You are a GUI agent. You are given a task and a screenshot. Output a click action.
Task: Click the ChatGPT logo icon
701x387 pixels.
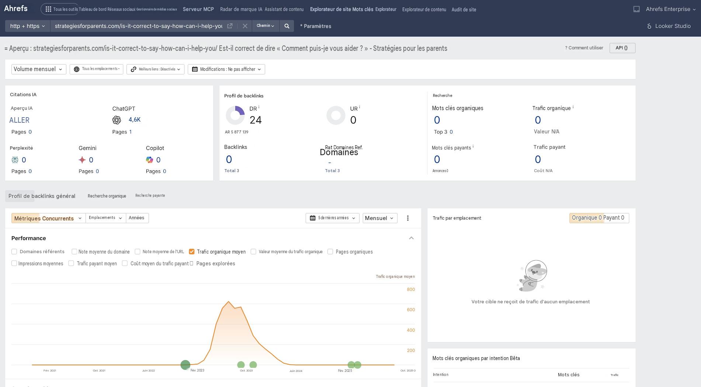point(117,120)
